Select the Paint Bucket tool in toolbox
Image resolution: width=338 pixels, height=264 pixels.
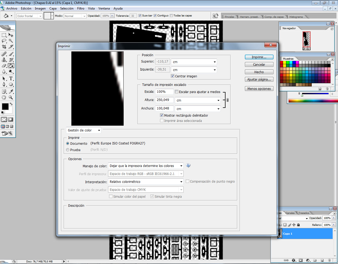coord(11,65)
